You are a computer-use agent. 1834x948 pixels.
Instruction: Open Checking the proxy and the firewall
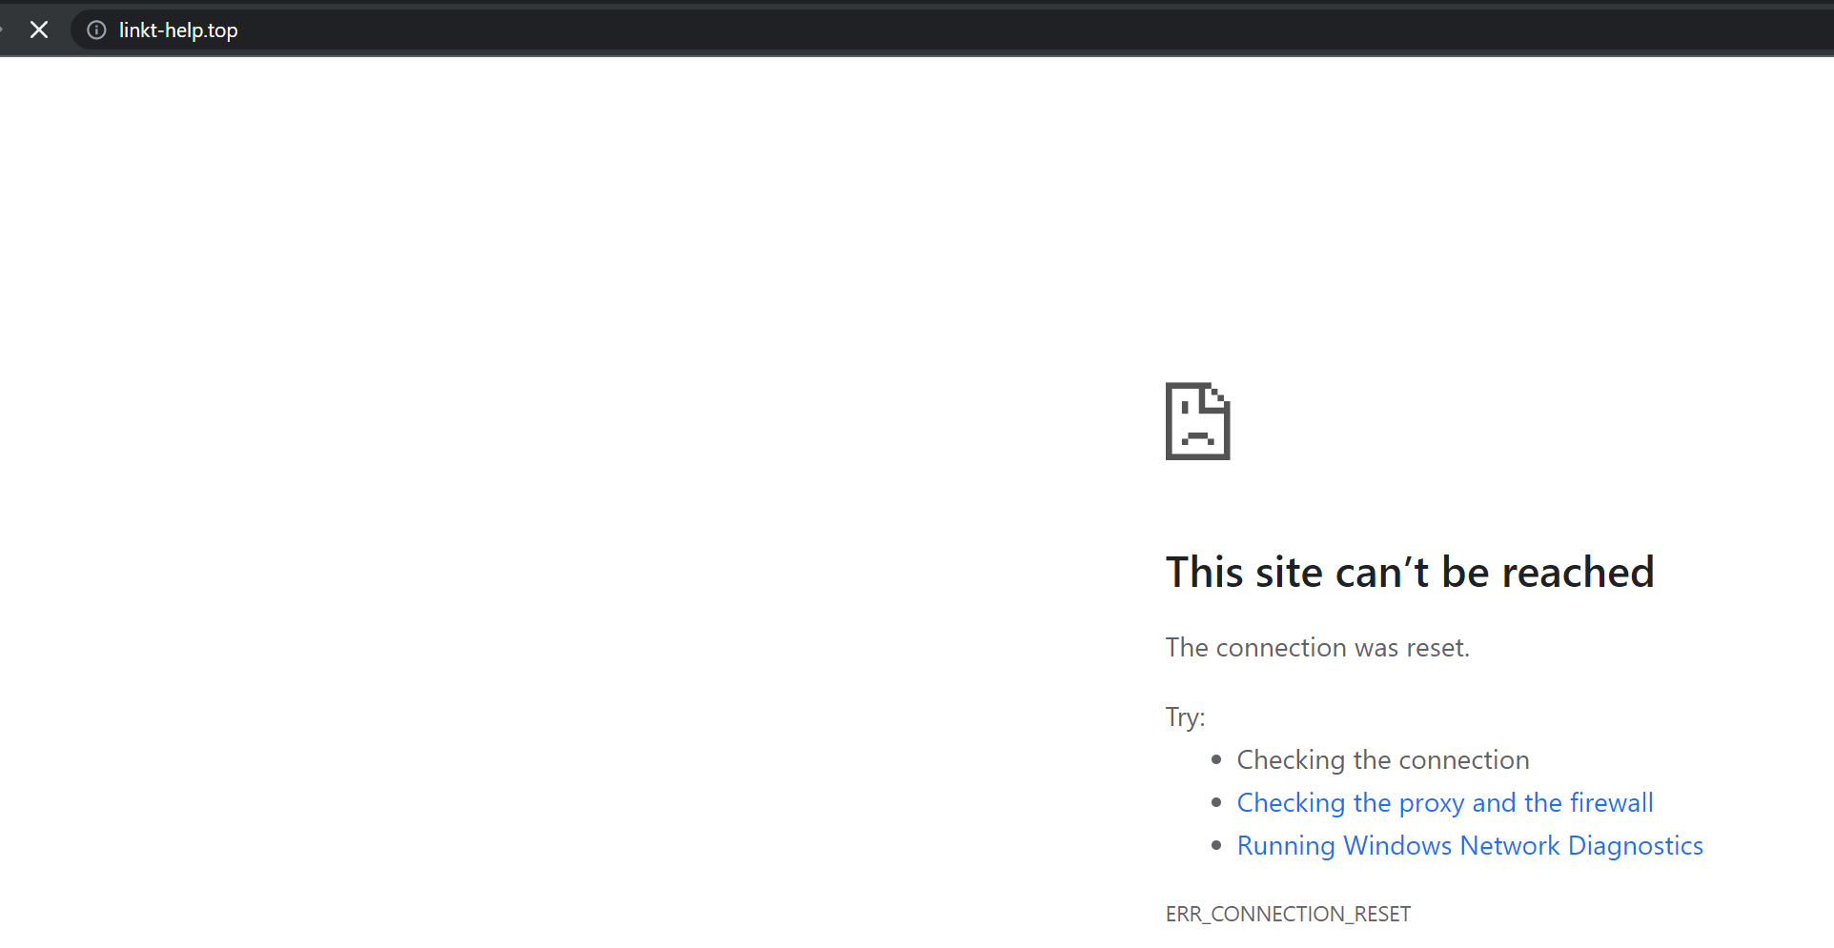1444,802
